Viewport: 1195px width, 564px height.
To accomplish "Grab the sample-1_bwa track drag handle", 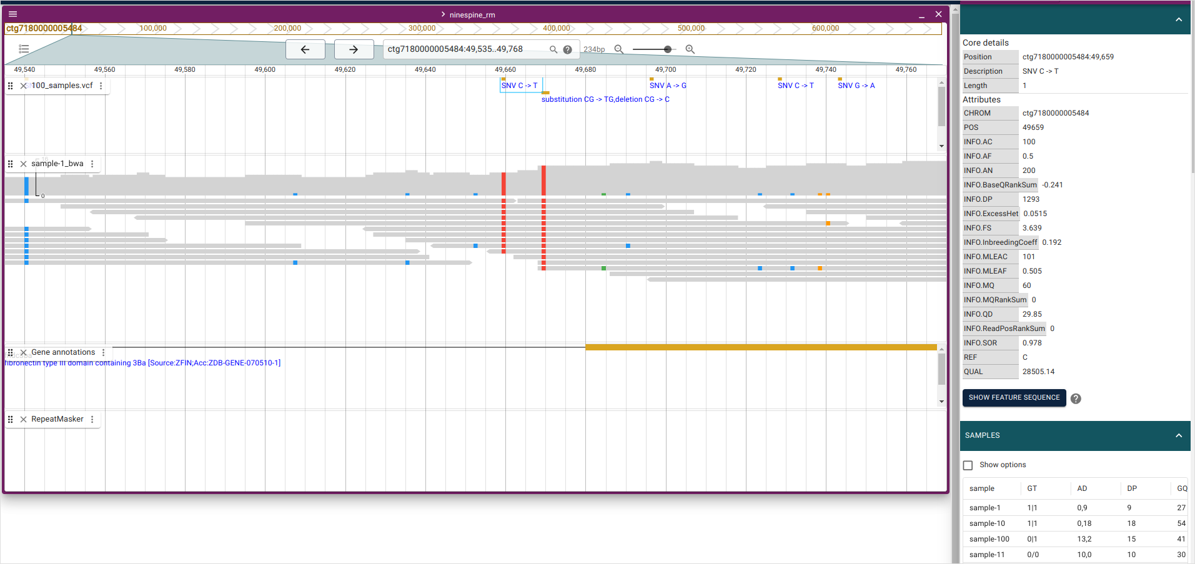I will pyautogui.click(x=10, y=164).
